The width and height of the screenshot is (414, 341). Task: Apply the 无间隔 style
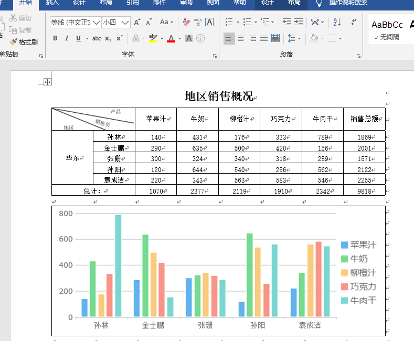click(390, 29)
